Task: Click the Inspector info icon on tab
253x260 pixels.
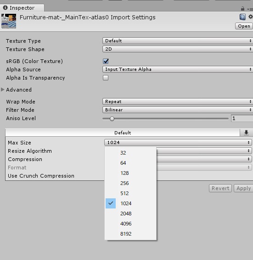Action: pyautogui.click(x=6, y=8)
